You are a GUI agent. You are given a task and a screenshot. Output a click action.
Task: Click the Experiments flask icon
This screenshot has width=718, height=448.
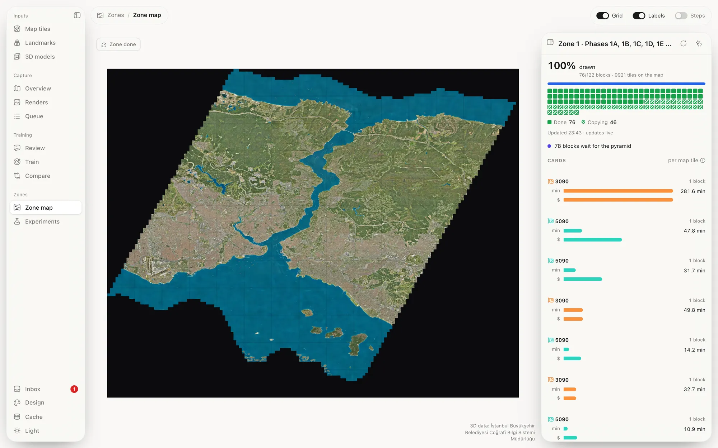click(17, 221)
